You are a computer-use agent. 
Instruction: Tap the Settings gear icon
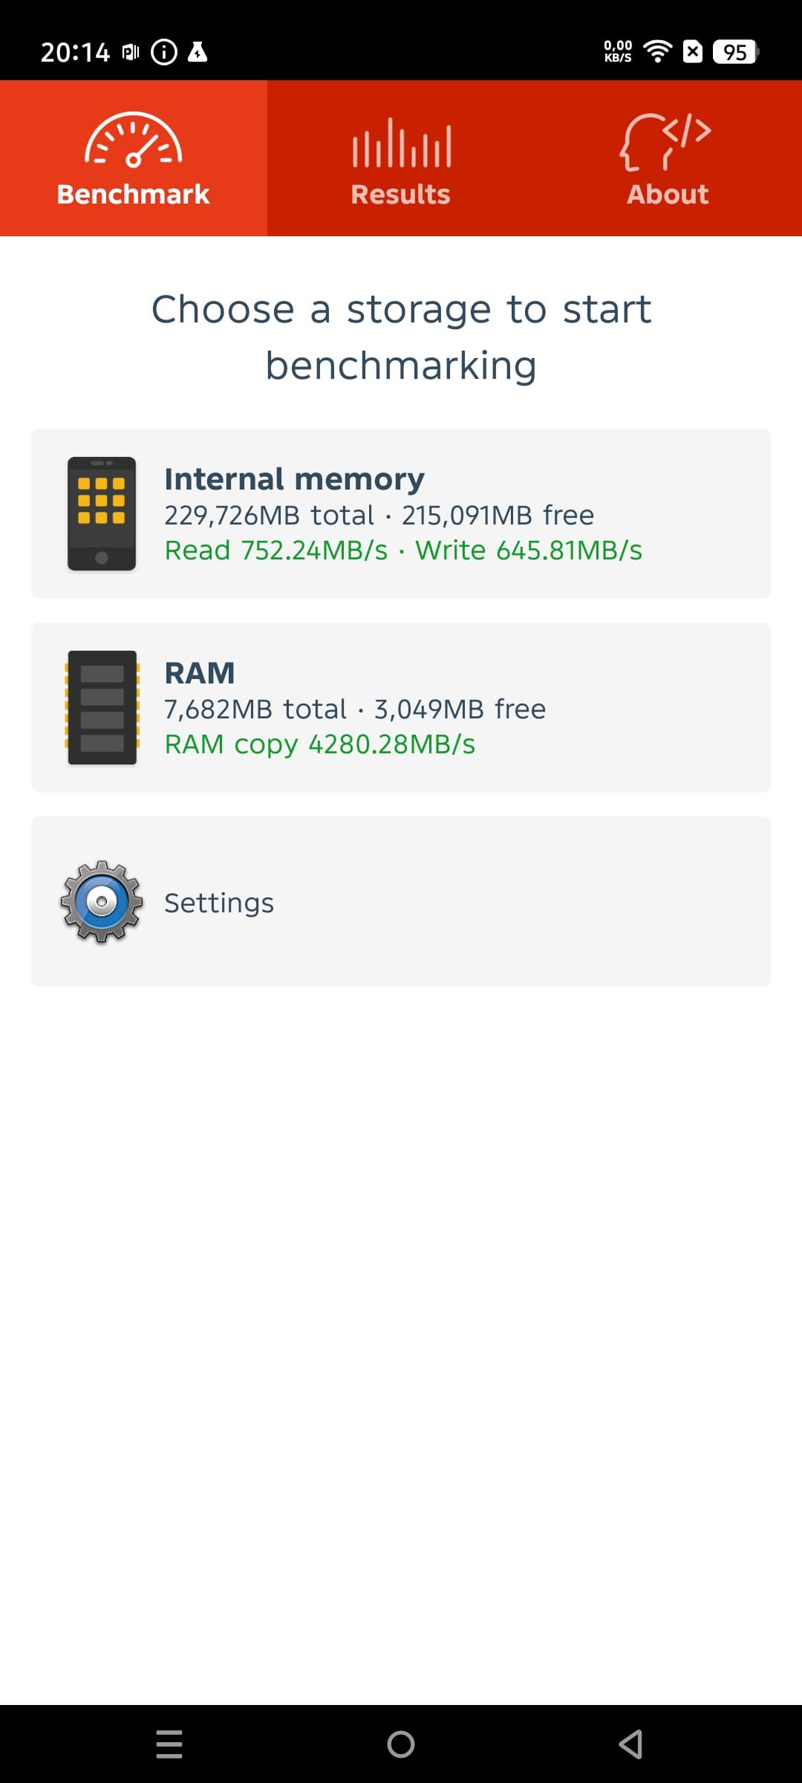pyautogui.click(x=102, y=902)
